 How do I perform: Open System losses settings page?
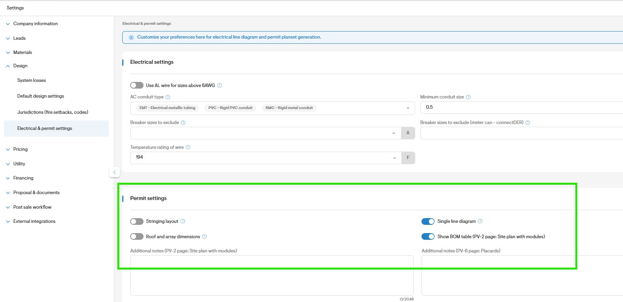32,80
